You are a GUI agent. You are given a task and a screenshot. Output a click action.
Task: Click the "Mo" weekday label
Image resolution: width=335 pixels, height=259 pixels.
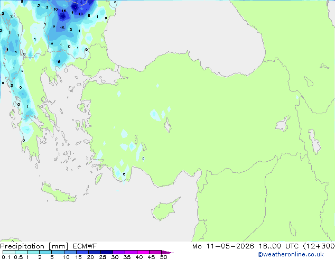pyautogui.click(x=197, y=246)
